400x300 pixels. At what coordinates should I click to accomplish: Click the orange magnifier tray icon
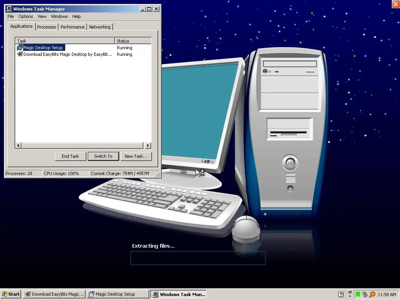[372, 295]
